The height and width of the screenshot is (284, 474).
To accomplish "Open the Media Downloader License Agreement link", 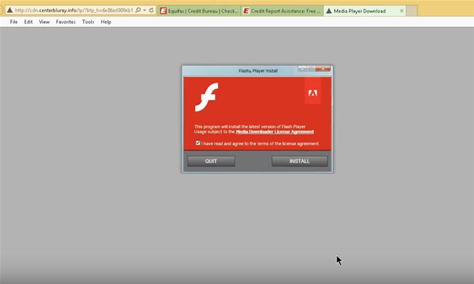I will [275, 132].
